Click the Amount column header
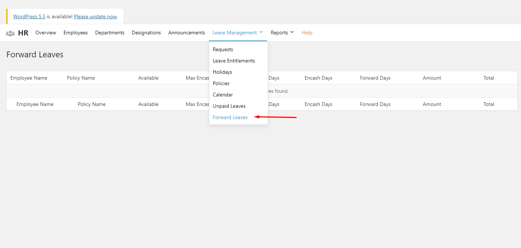The width and height of the screenshot is (521, 248). tap(432, 78)
